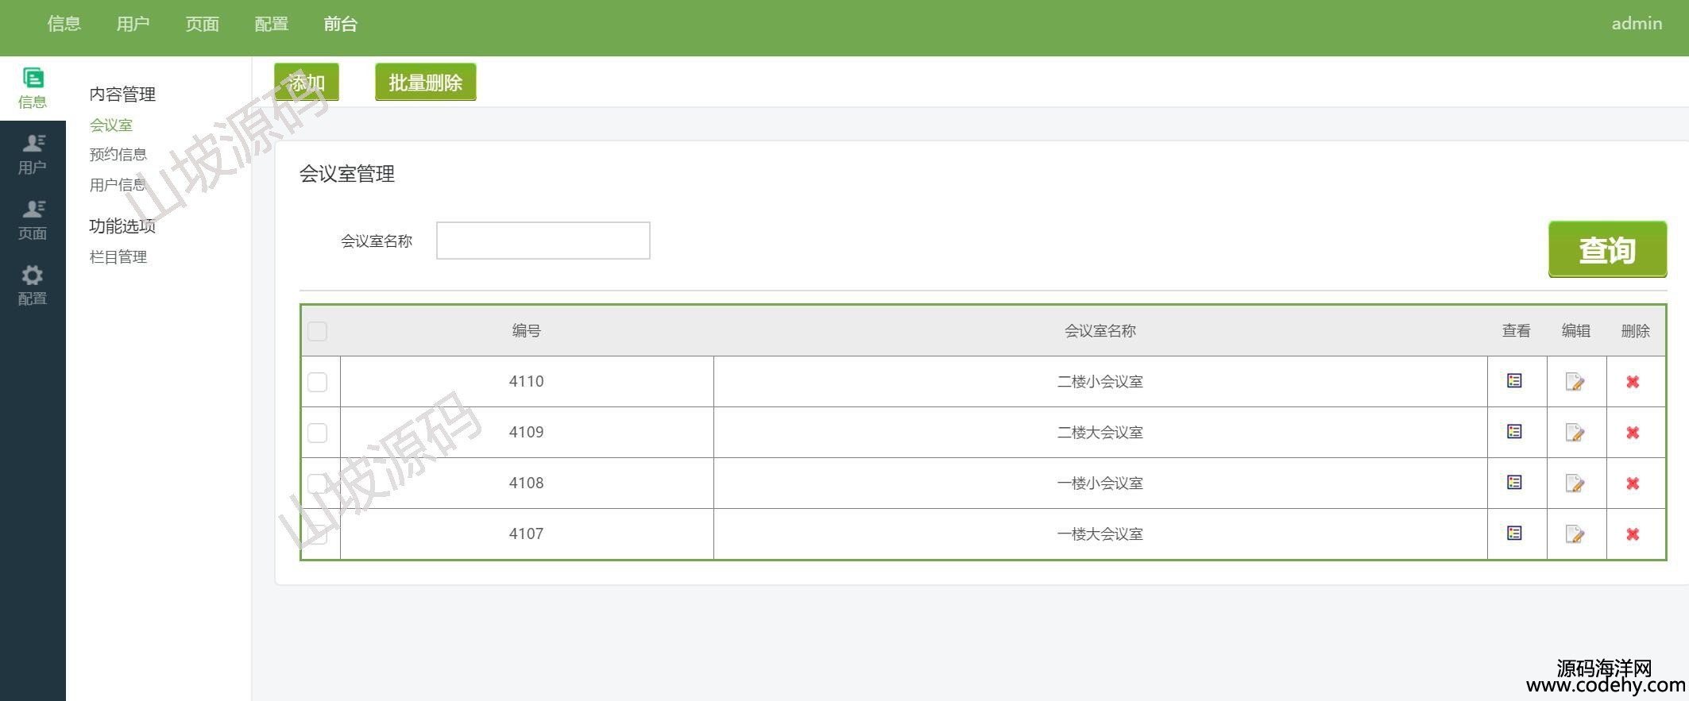Open the 用户 sidebar icon
Viewport: 1689px width, 701px height.
click(33, 154)
